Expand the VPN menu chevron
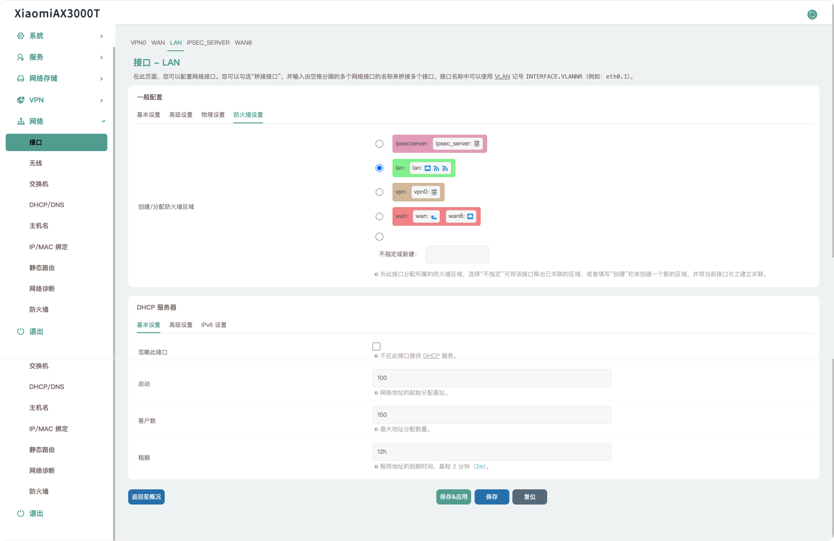This screenshot has height=541, width=834. pyautogui.click(x=101, y=100)
